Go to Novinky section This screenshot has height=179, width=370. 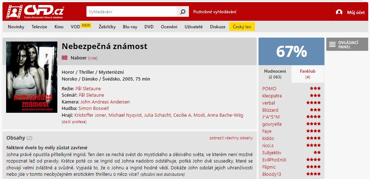pyautogui.click(x=16, y=27)
